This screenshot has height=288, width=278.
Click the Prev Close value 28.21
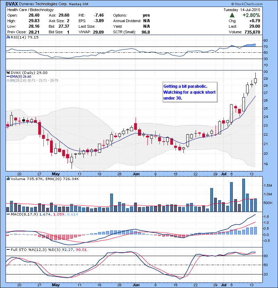[34, 32]
